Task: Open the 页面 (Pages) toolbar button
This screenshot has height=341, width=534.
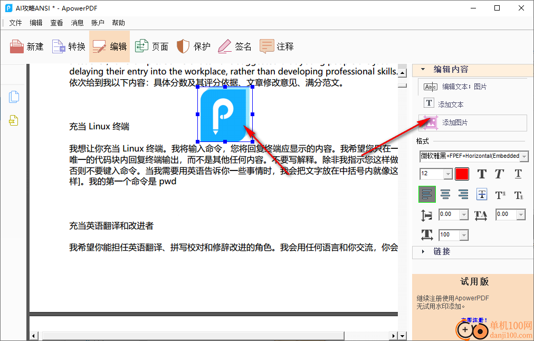Action: (x=151, y=46)
